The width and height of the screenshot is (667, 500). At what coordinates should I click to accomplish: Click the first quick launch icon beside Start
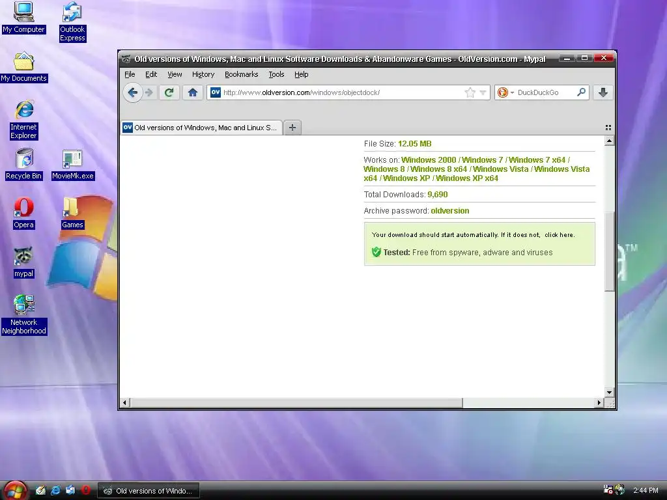(40, 491)
